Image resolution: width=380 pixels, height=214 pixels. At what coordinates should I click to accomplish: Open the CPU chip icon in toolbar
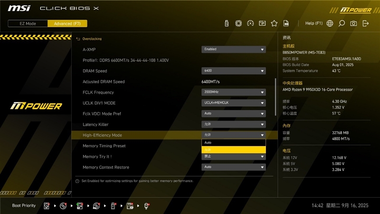pos(238,23)
